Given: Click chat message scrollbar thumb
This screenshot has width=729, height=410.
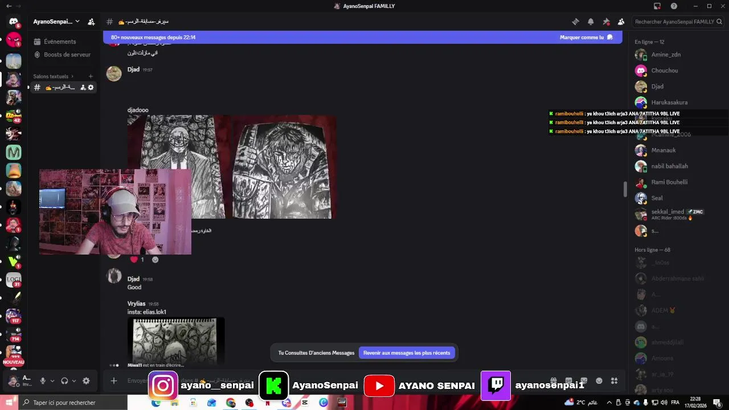Looking at the screenshot, I should point(625,190).
